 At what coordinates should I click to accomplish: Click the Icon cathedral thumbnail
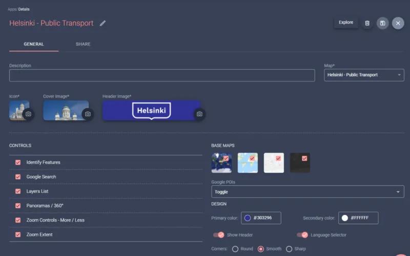[x=19, y=111]
